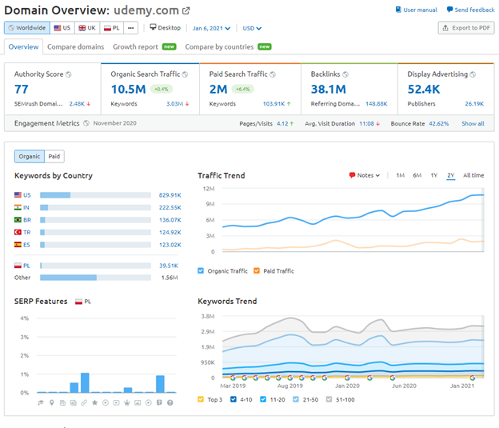
Task: Click the Send feedback speech icon
Action: 449,10
